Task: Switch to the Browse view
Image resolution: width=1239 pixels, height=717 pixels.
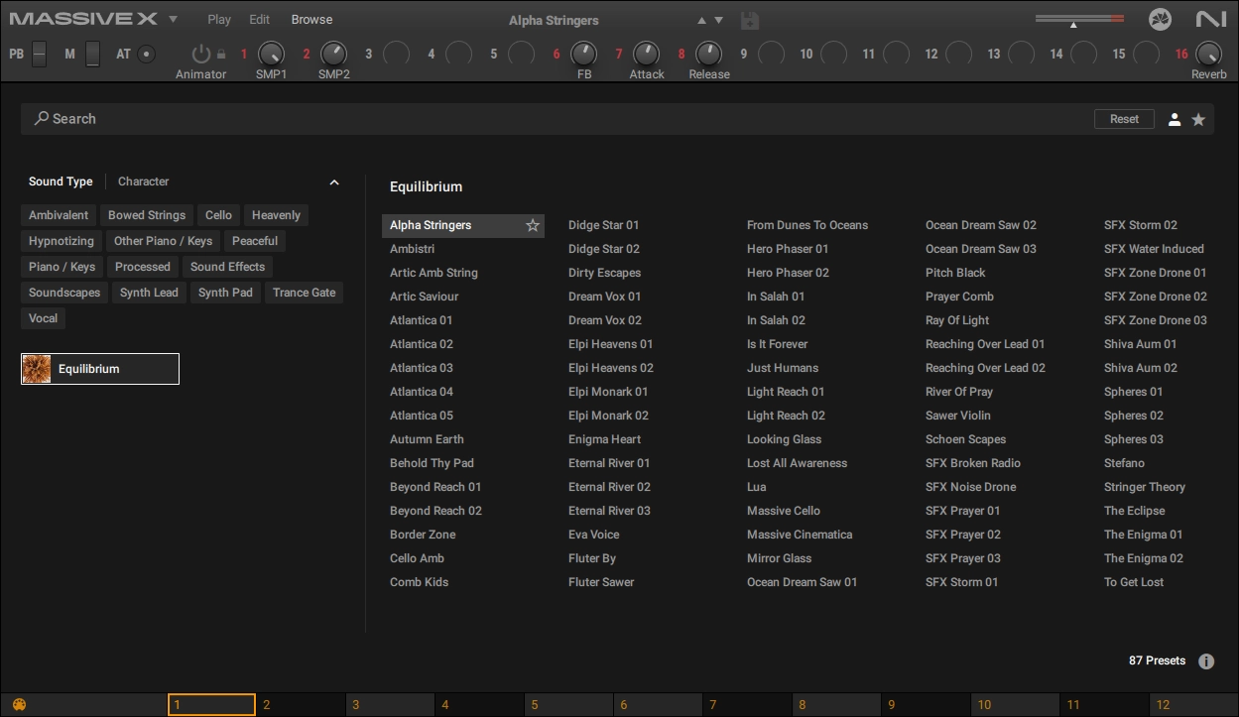Action: (x=311, y=20)
